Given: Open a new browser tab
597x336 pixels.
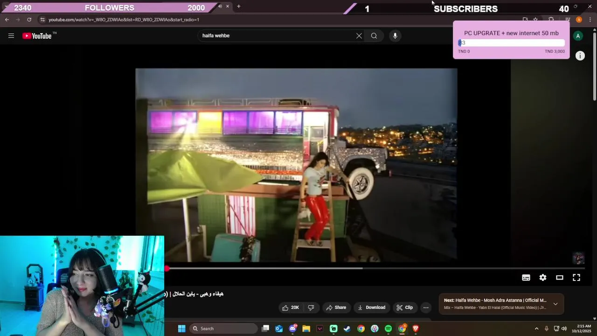Looking at the screenshot, I should click(x=238, y=7).
